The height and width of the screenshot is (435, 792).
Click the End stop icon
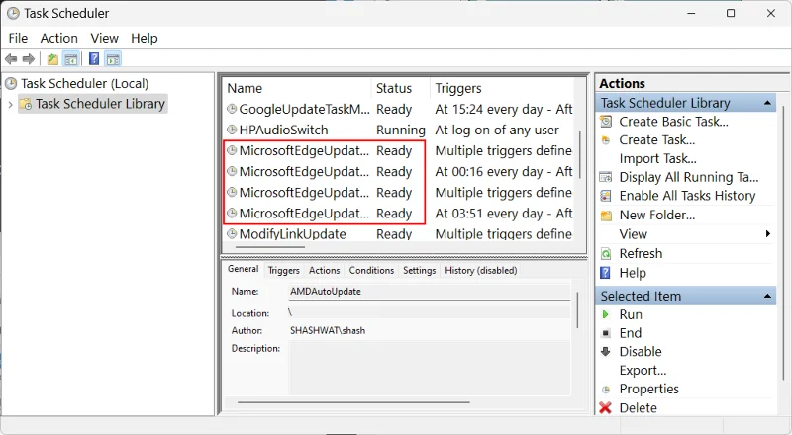[x=606, y=333]
